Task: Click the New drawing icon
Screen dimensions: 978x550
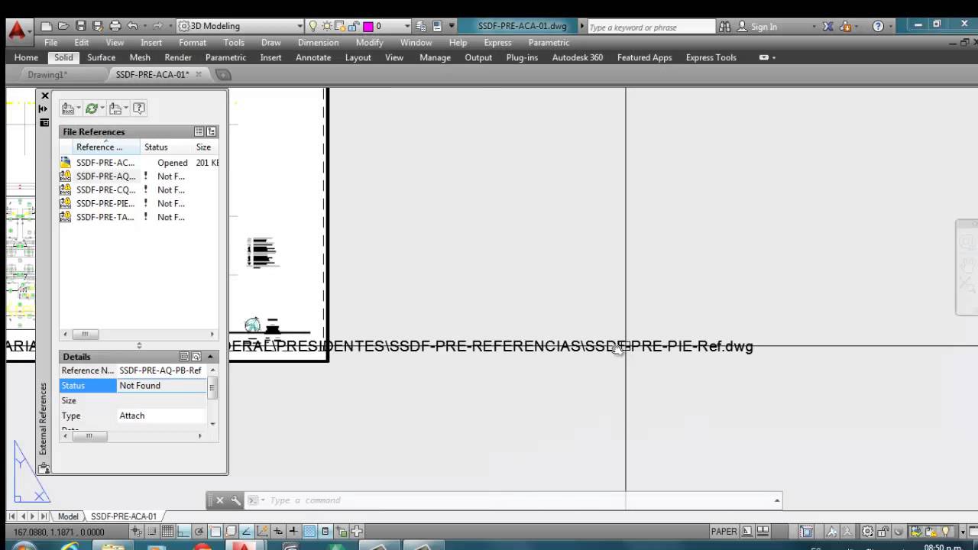Action: tap(47, 26)
